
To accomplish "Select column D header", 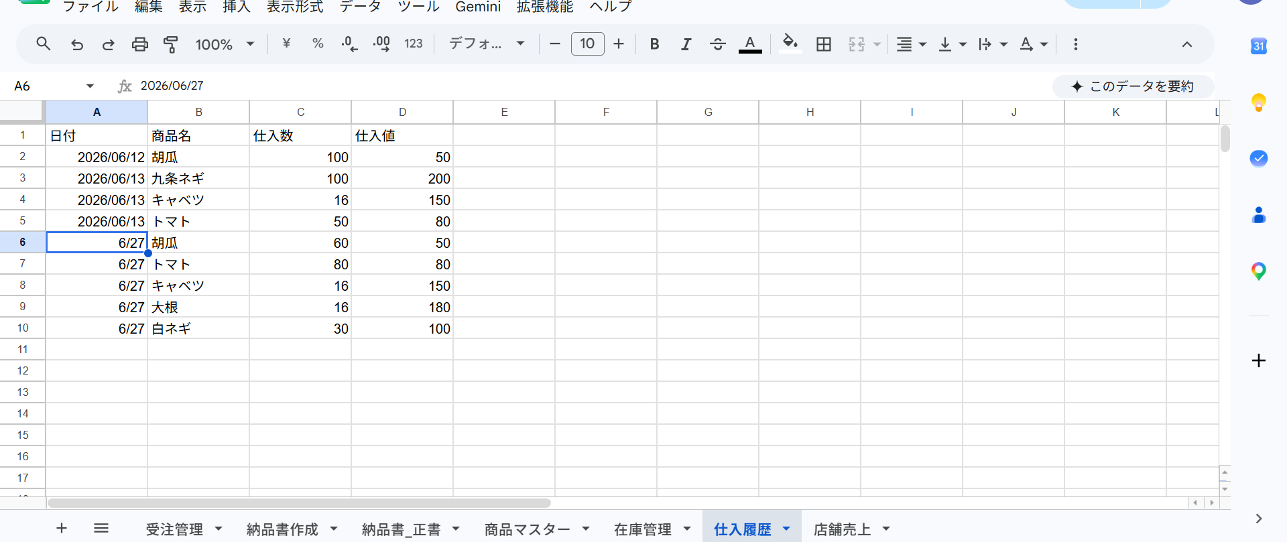I will pos(402,112).
